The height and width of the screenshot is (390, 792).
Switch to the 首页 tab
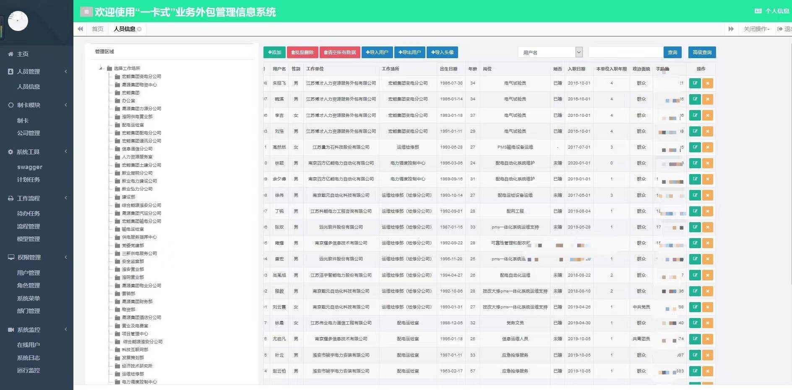pos(97,29)
